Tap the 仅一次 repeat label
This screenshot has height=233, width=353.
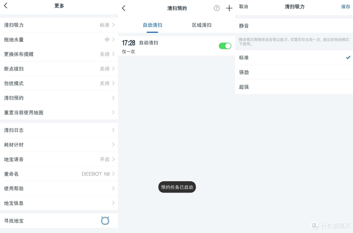[128, 52]
